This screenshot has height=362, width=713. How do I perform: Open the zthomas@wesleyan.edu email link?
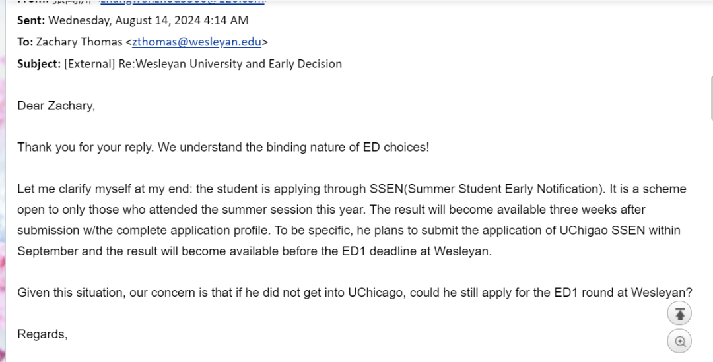[197, 42]
